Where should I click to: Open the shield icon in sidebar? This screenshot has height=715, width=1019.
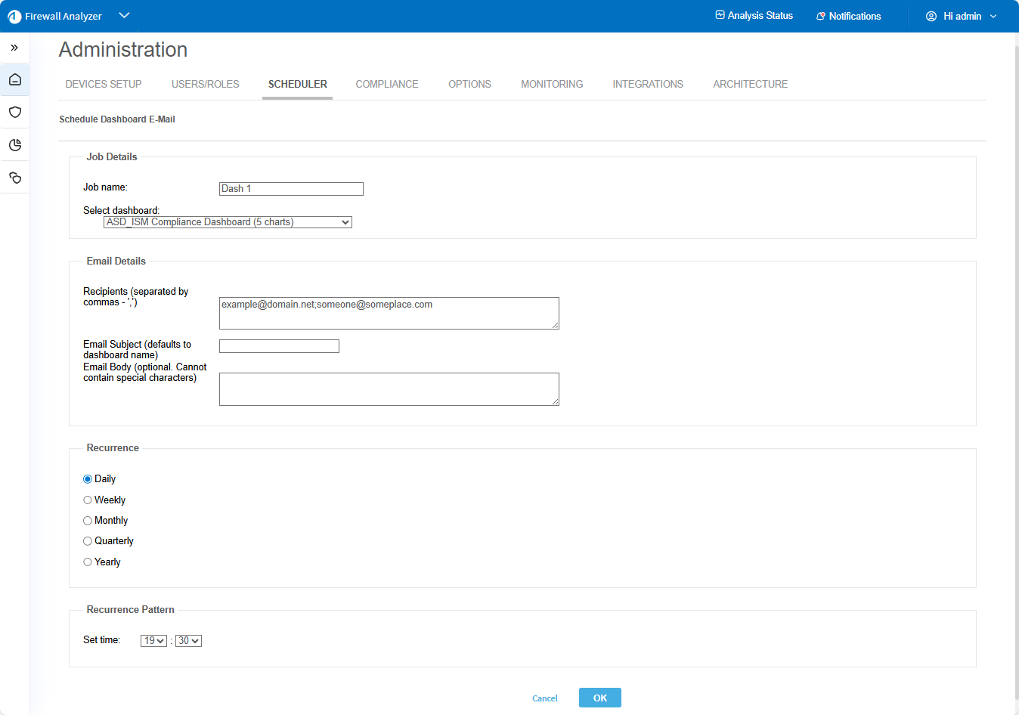point(15,113)
